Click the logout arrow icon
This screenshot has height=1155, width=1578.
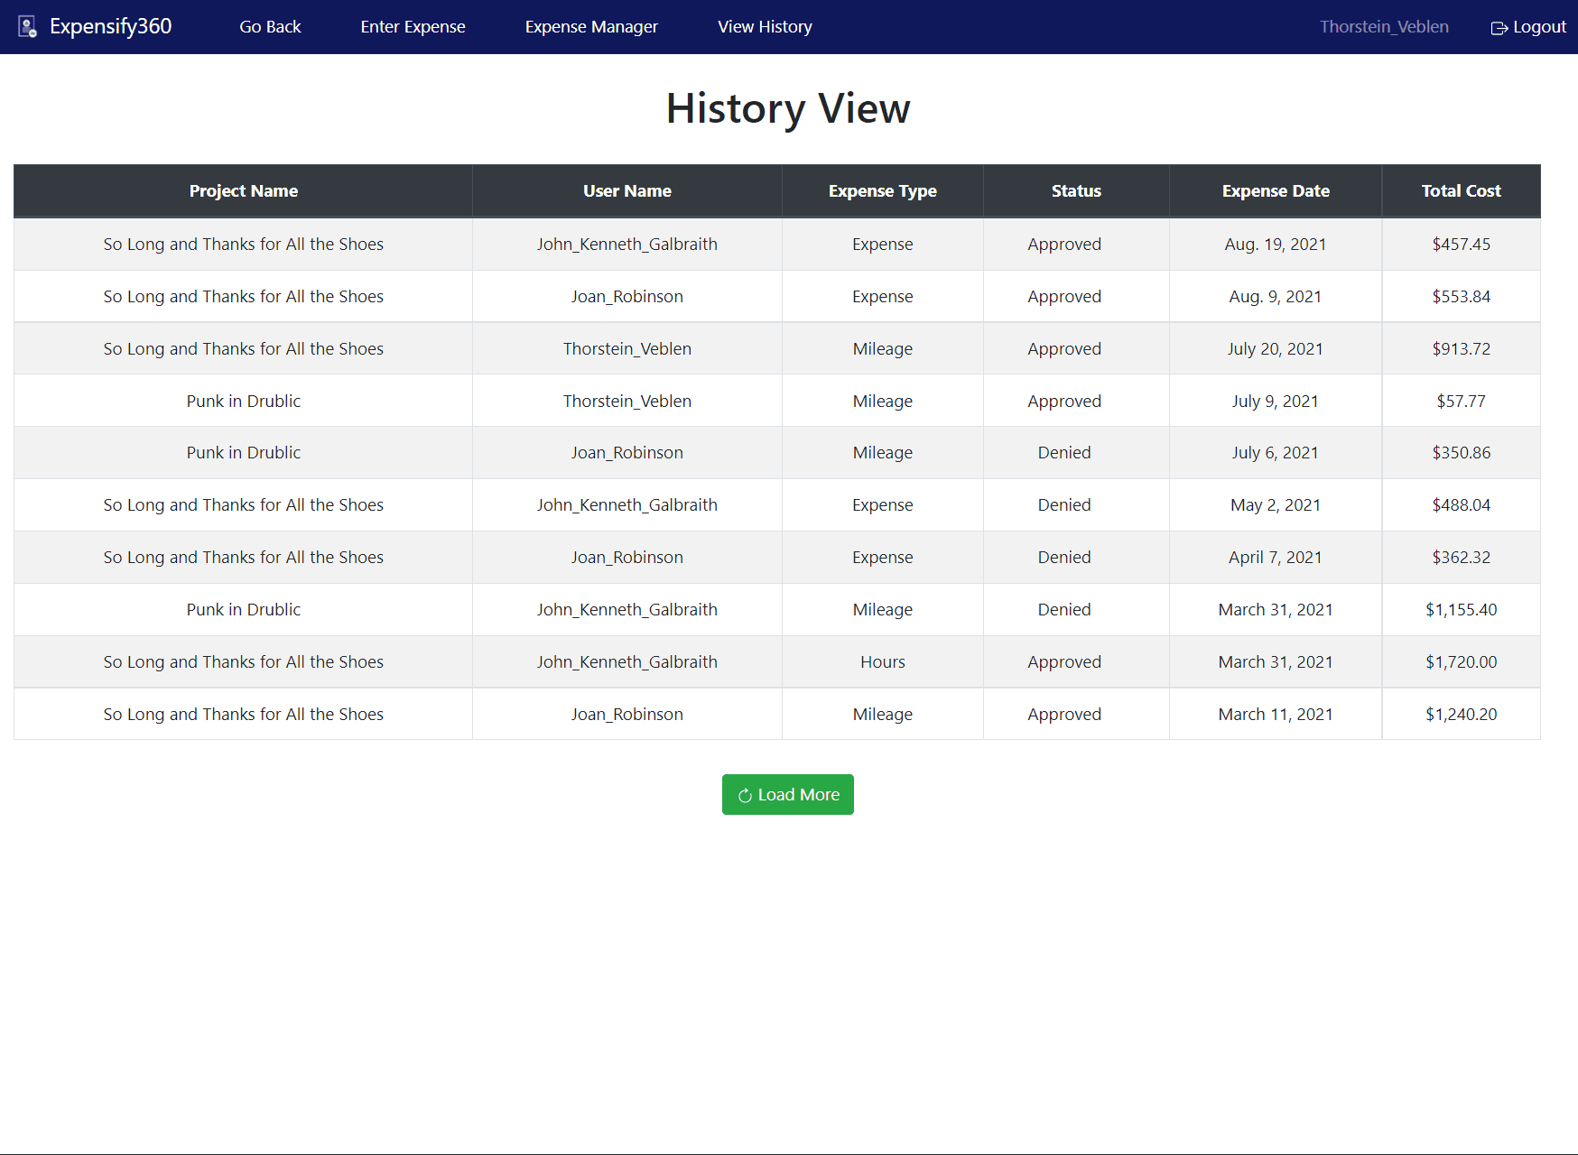tap(1499, 28)
